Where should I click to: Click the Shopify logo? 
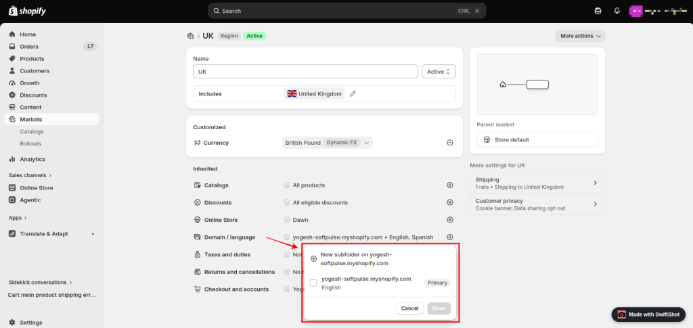pos(27,11)
